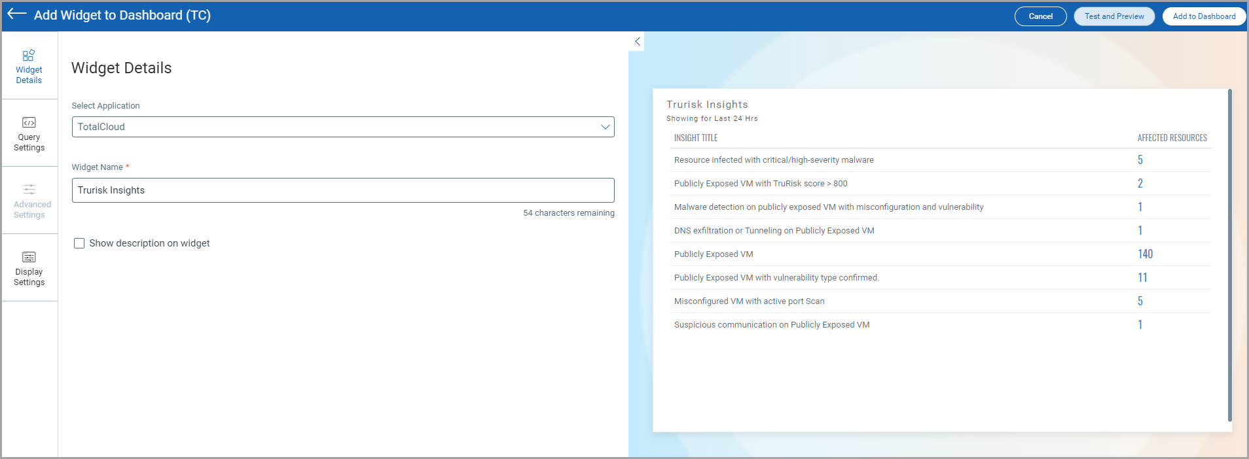Click count 5 for critical/high-severity malware
1249x459 pixels.
point(1140,160)
